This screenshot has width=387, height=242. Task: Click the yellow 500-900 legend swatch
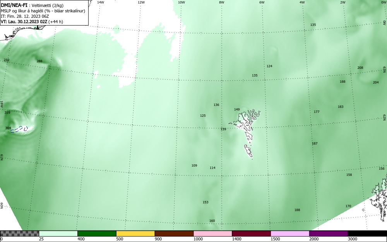click(135, 233)
